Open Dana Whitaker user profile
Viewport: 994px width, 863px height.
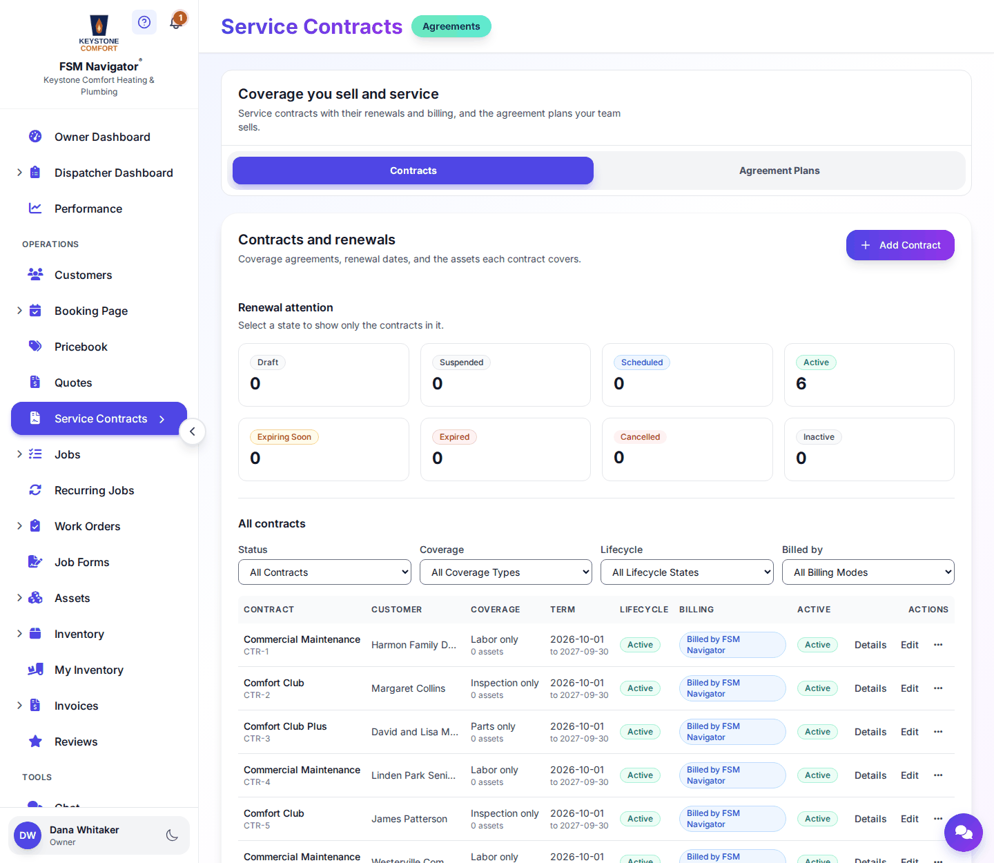(x=99, y=835)
